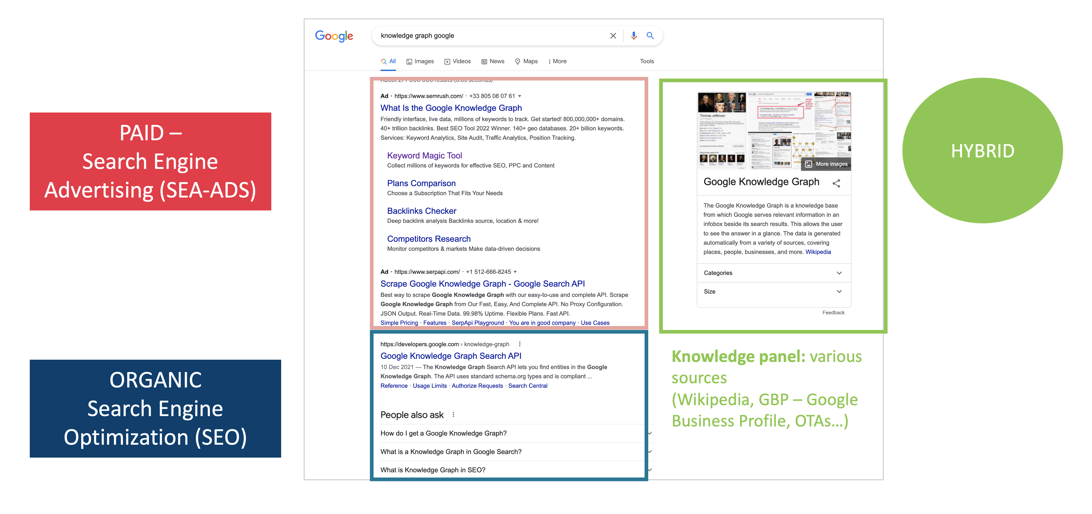Click the Google logo
This screenshot has height=514, width=1092.
tap(334, 36)
